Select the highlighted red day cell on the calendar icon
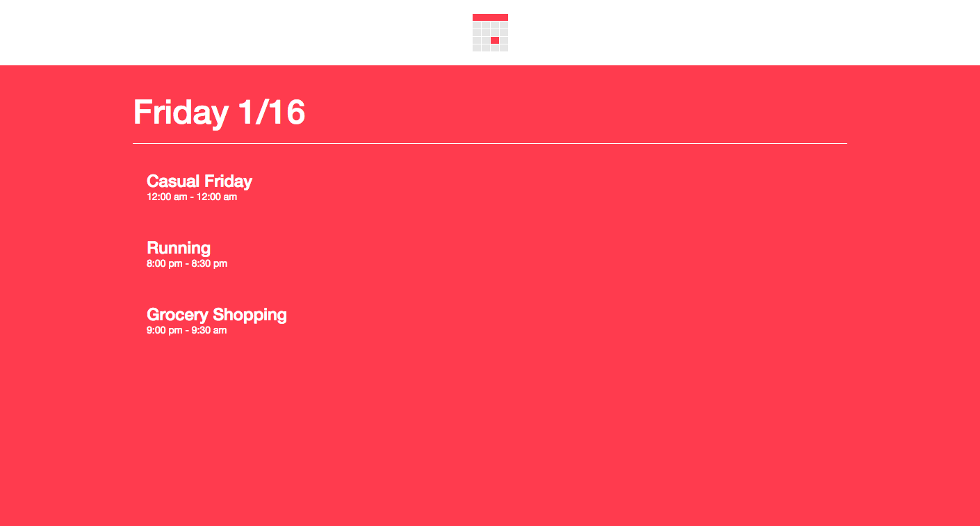980x526 pixels. point(495,40)
